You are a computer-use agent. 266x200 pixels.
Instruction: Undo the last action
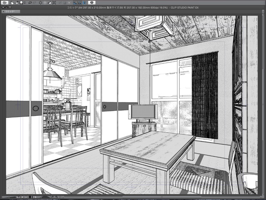pyautogui.click(x=30, y=3)
